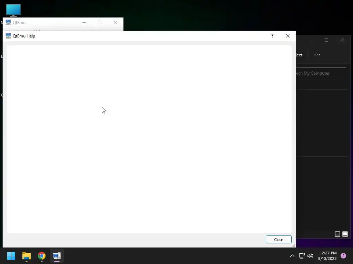The height and width of the screenshot is (264, 353).
Task: Maximize the dark explorer window
Action: point(326,40)
